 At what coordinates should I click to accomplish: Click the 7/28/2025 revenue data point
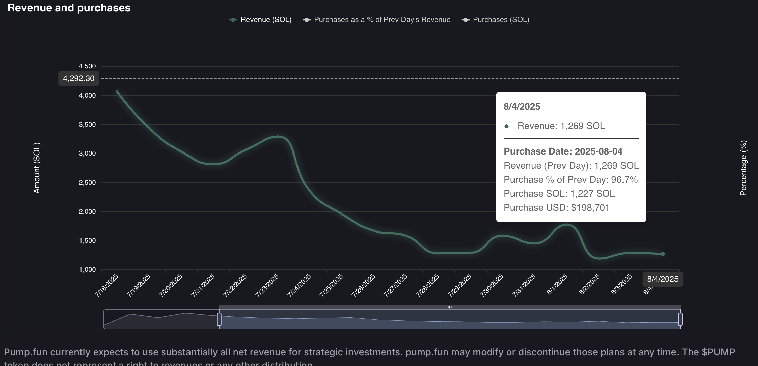(x=438, y=253)
